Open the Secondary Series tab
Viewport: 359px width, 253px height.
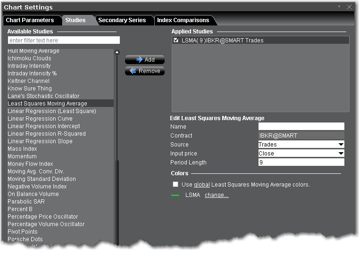122,20
